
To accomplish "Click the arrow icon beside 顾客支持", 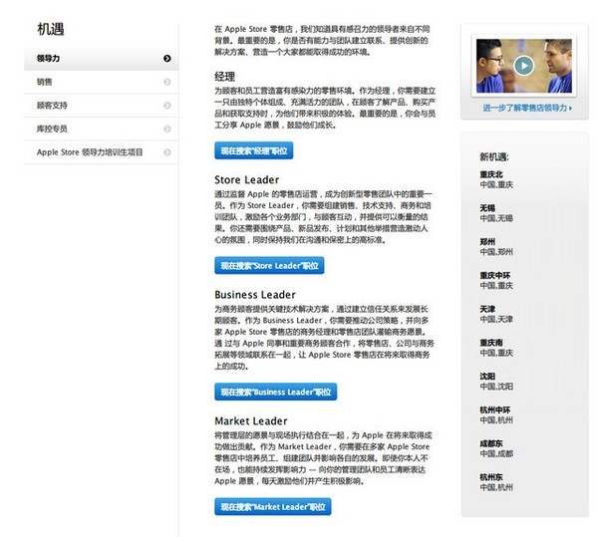I will pos(167,106).
